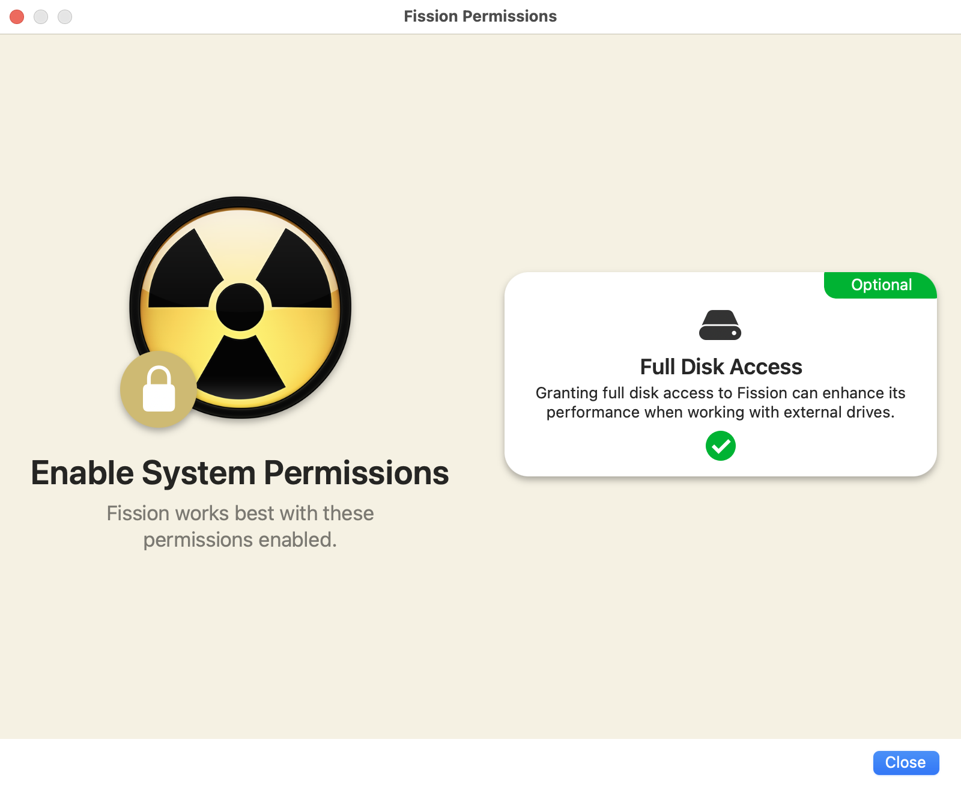Click the gray minimize window button
The image size is (961, 787).
[x=41, y=17]
